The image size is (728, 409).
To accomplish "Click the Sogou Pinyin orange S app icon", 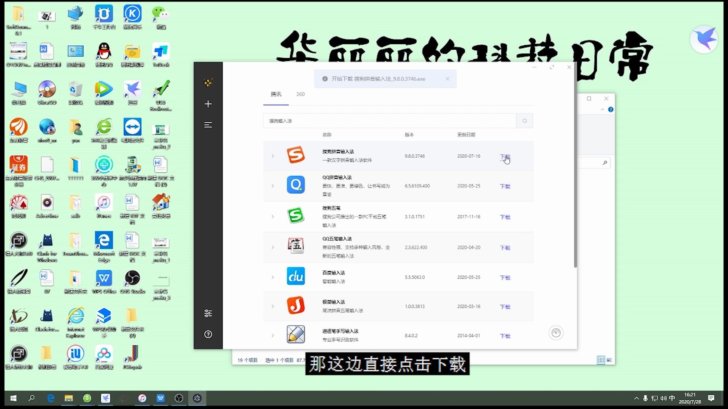I will [296, 155].
